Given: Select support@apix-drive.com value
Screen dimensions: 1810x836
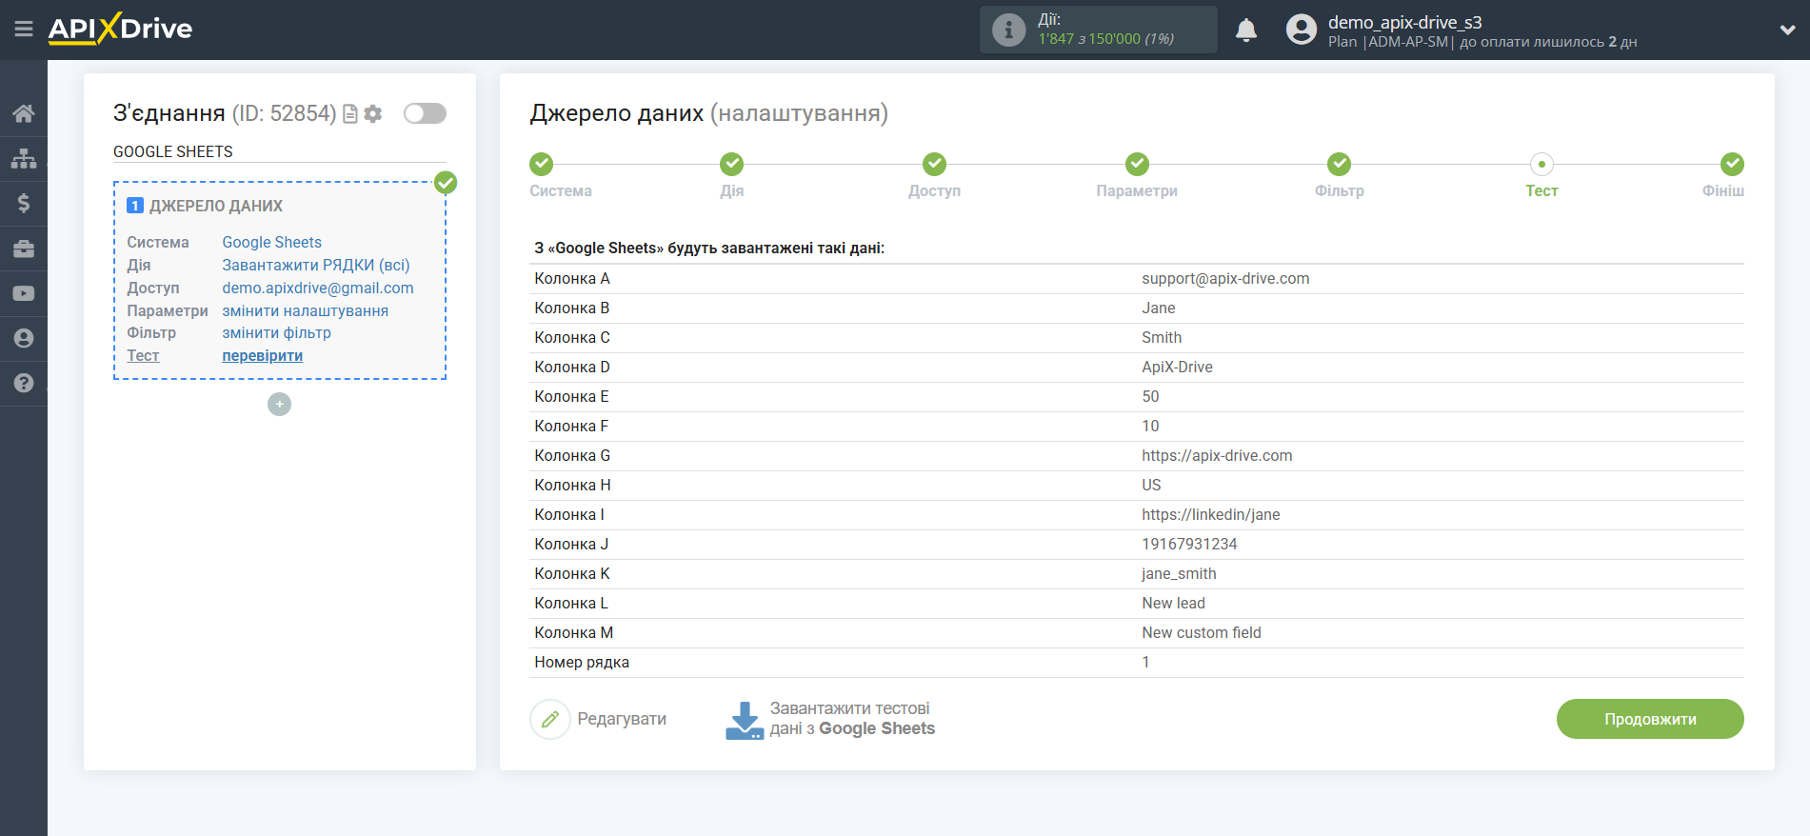Looking at the screenshot, I should point(1225,278).
